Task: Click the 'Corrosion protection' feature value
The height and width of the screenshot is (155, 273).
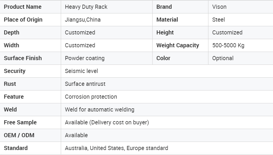Action: (x=91, y=97)
